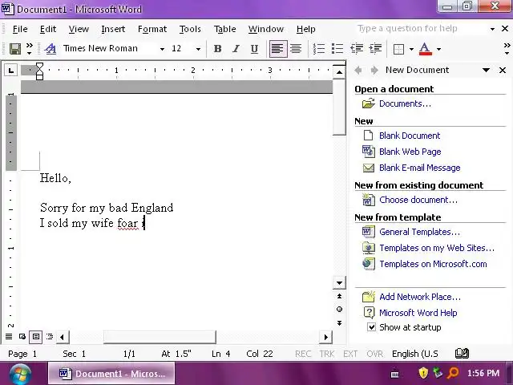Open the Styles and Formatting icon
The height and width of the screenshot is (385, 513).
click(x=50, y=49)
